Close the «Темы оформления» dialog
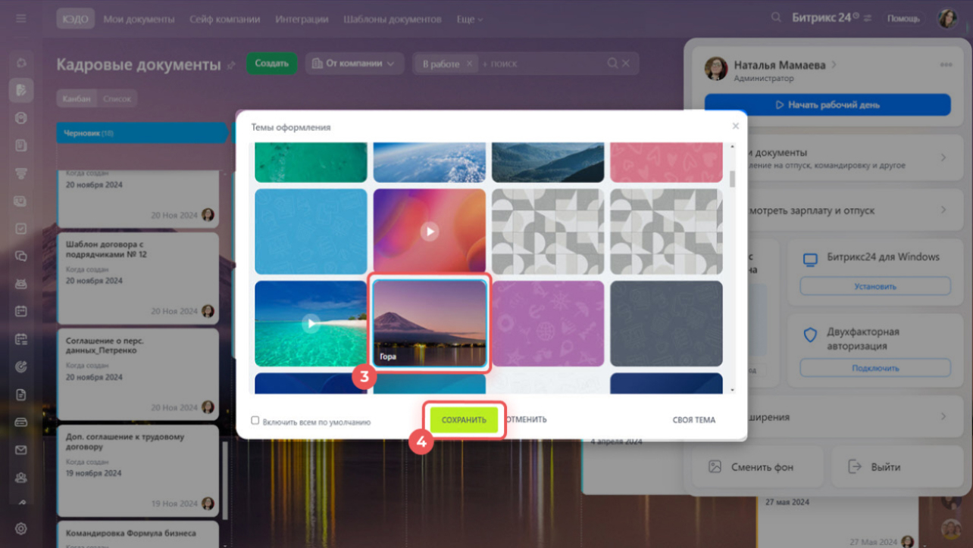Viewport: 973px width, 548px height. click(x=735, y=126)
